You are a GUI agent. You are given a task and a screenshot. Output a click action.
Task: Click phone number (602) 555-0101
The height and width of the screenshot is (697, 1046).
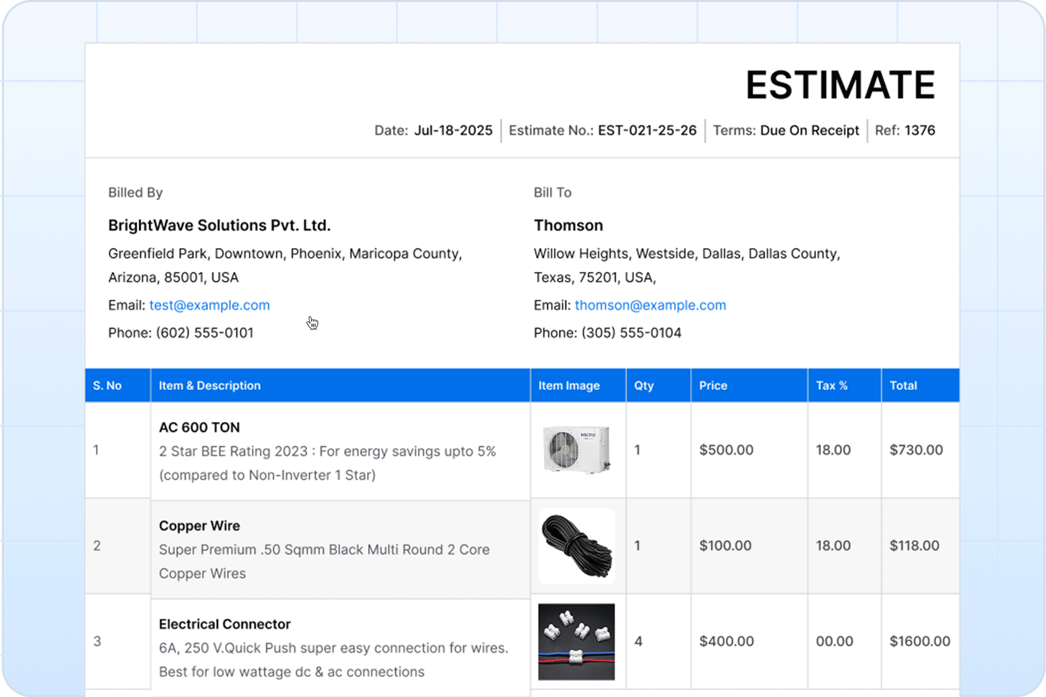tap(204, 333)
